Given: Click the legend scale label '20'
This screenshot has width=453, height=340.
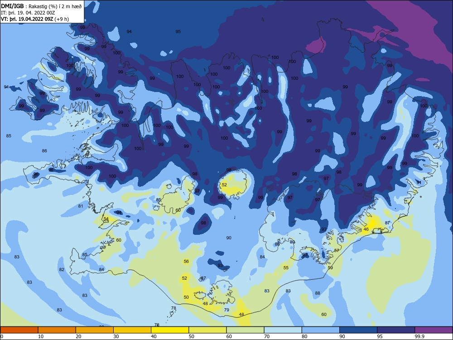Looking at the screenshot, I should [78, 336].
